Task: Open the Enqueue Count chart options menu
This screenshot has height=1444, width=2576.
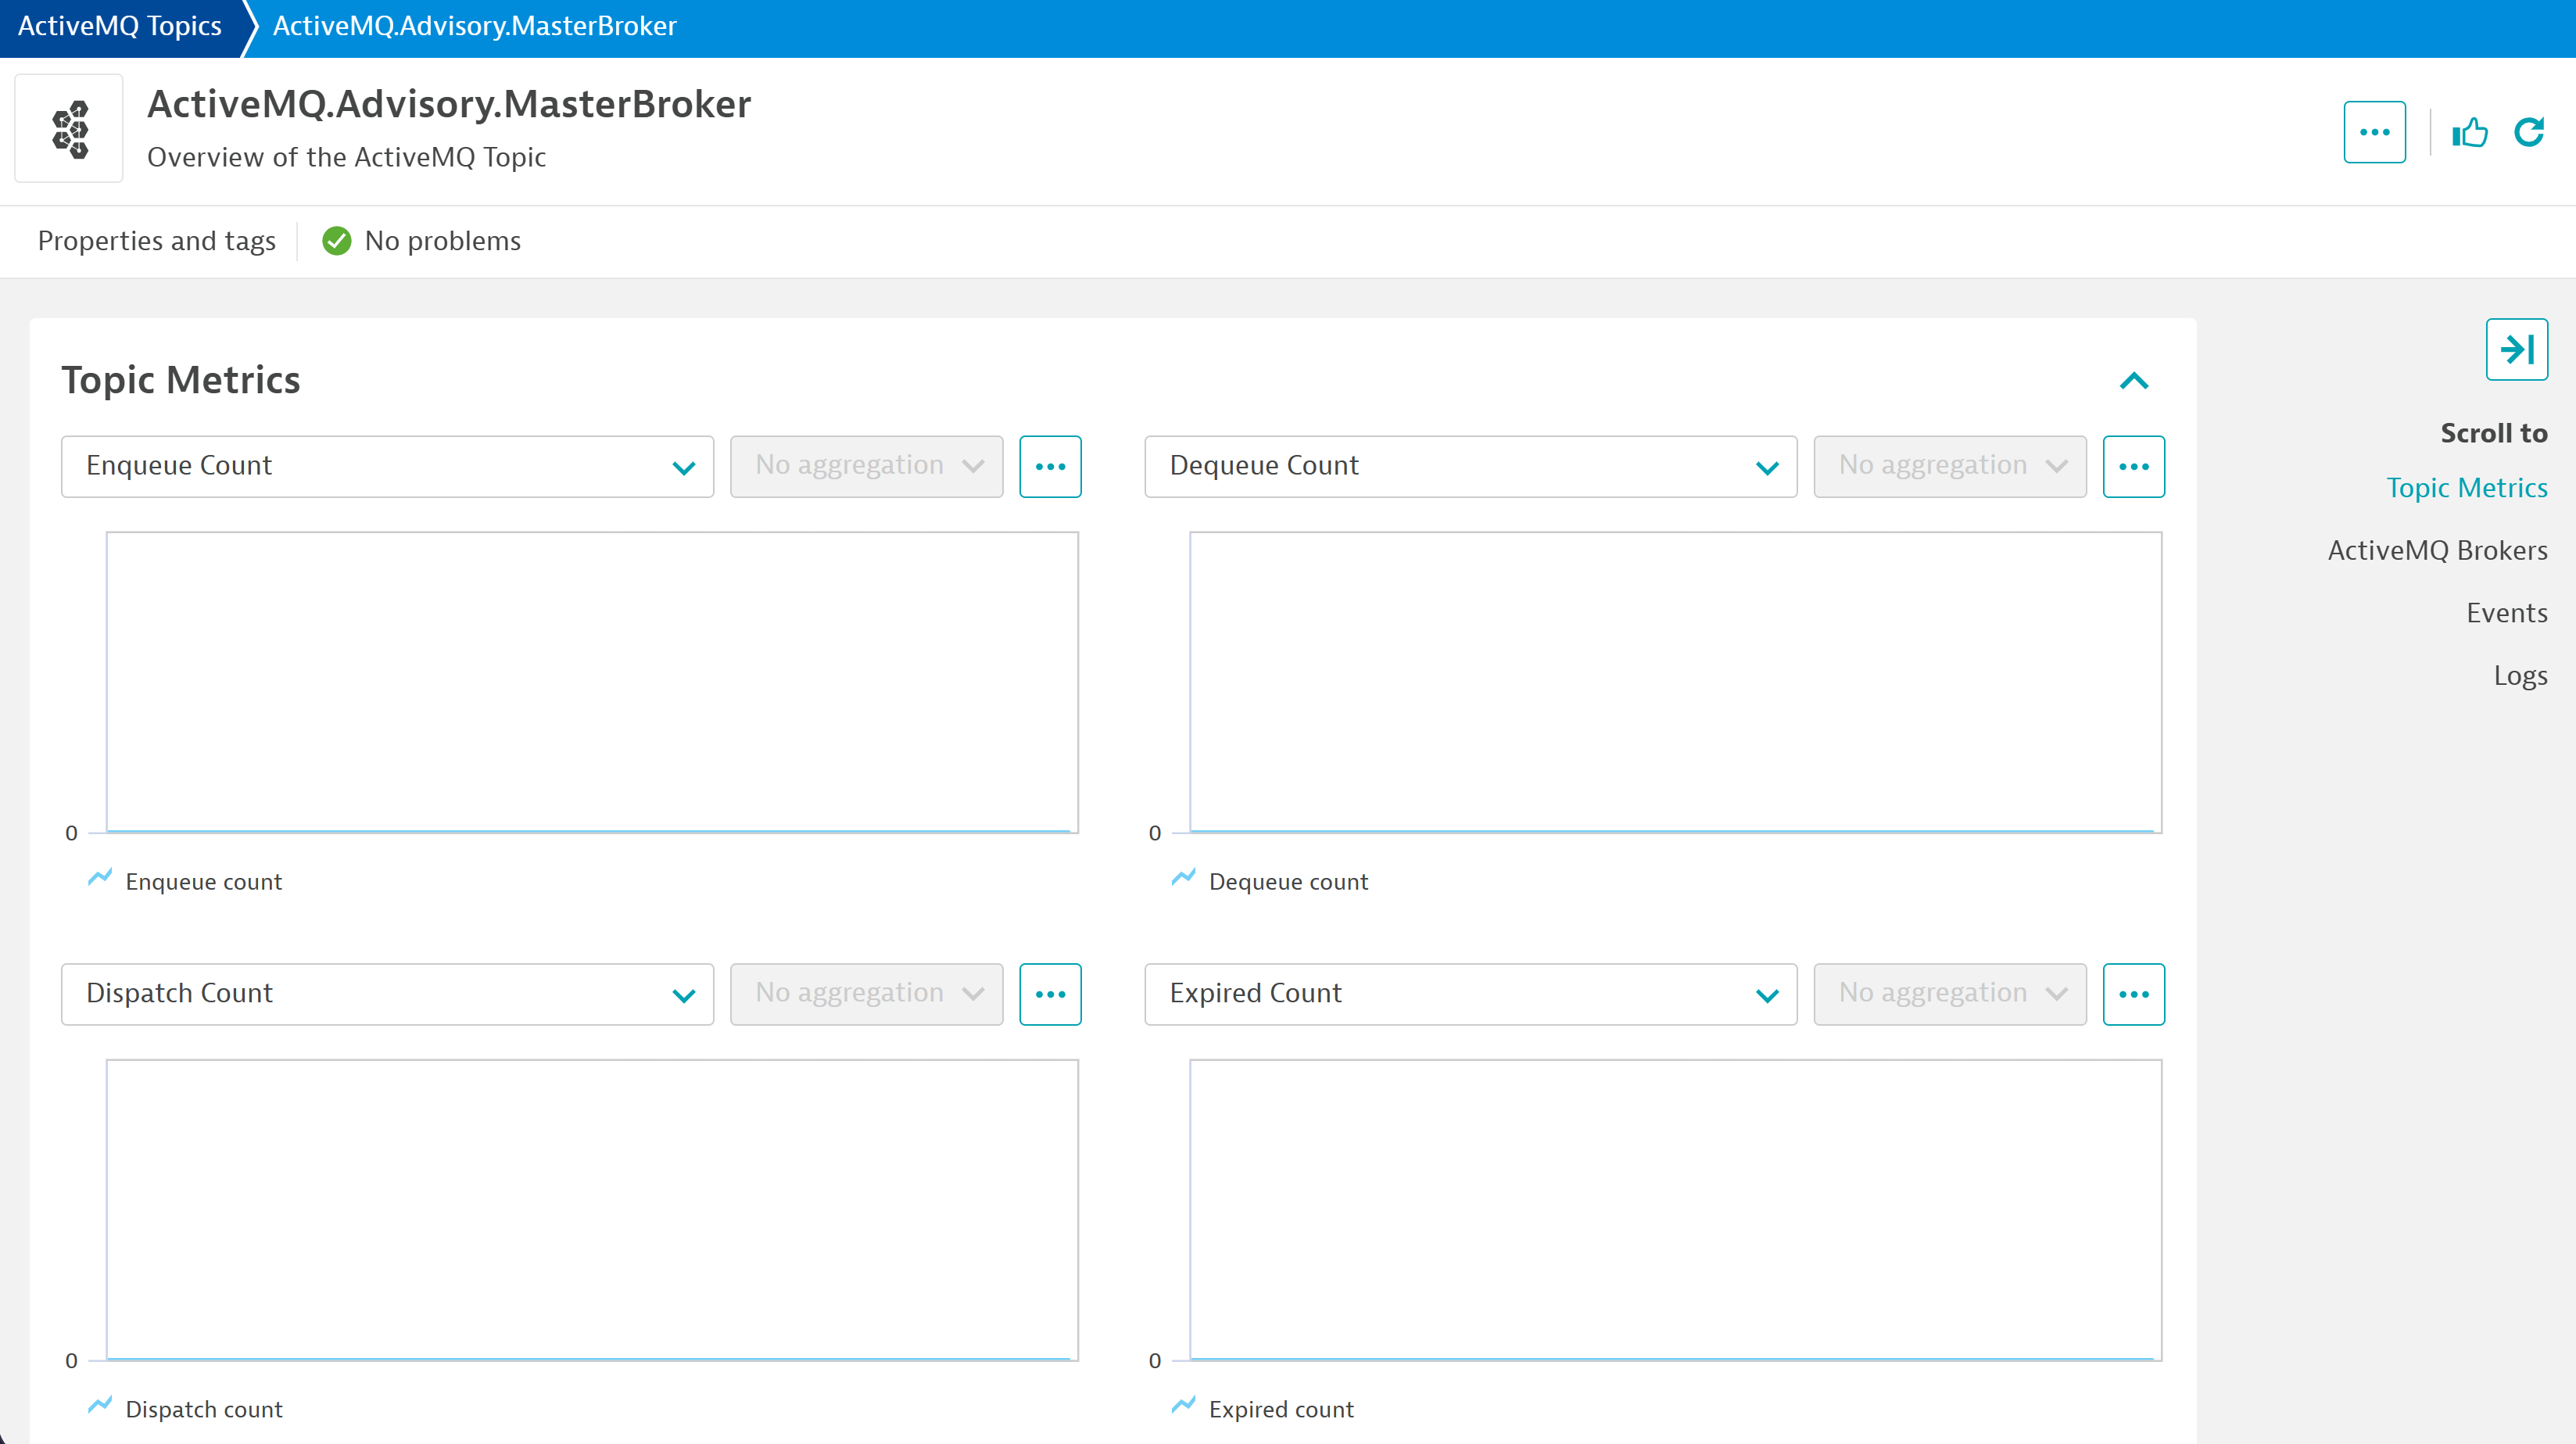Action: coord(1050,466)
